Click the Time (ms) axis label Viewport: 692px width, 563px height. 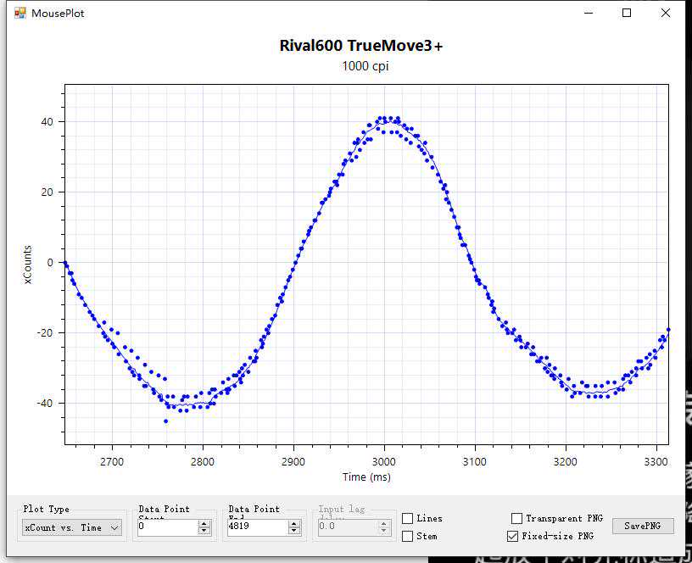366,477
